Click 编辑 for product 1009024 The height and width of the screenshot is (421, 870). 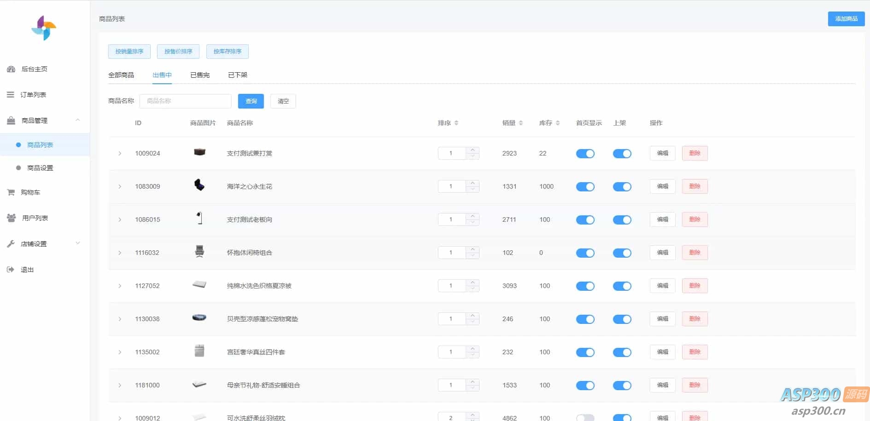tap(663, 153)
